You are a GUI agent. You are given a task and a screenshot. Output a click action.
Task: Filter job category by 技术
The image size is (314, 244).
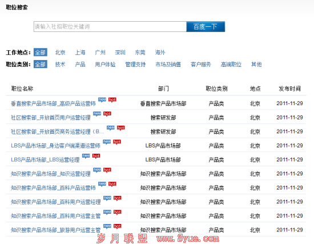[60, 65]
